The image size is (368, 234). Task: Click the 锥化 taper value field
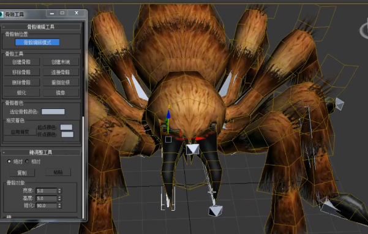pyautogui.click(x=47, y=206)
